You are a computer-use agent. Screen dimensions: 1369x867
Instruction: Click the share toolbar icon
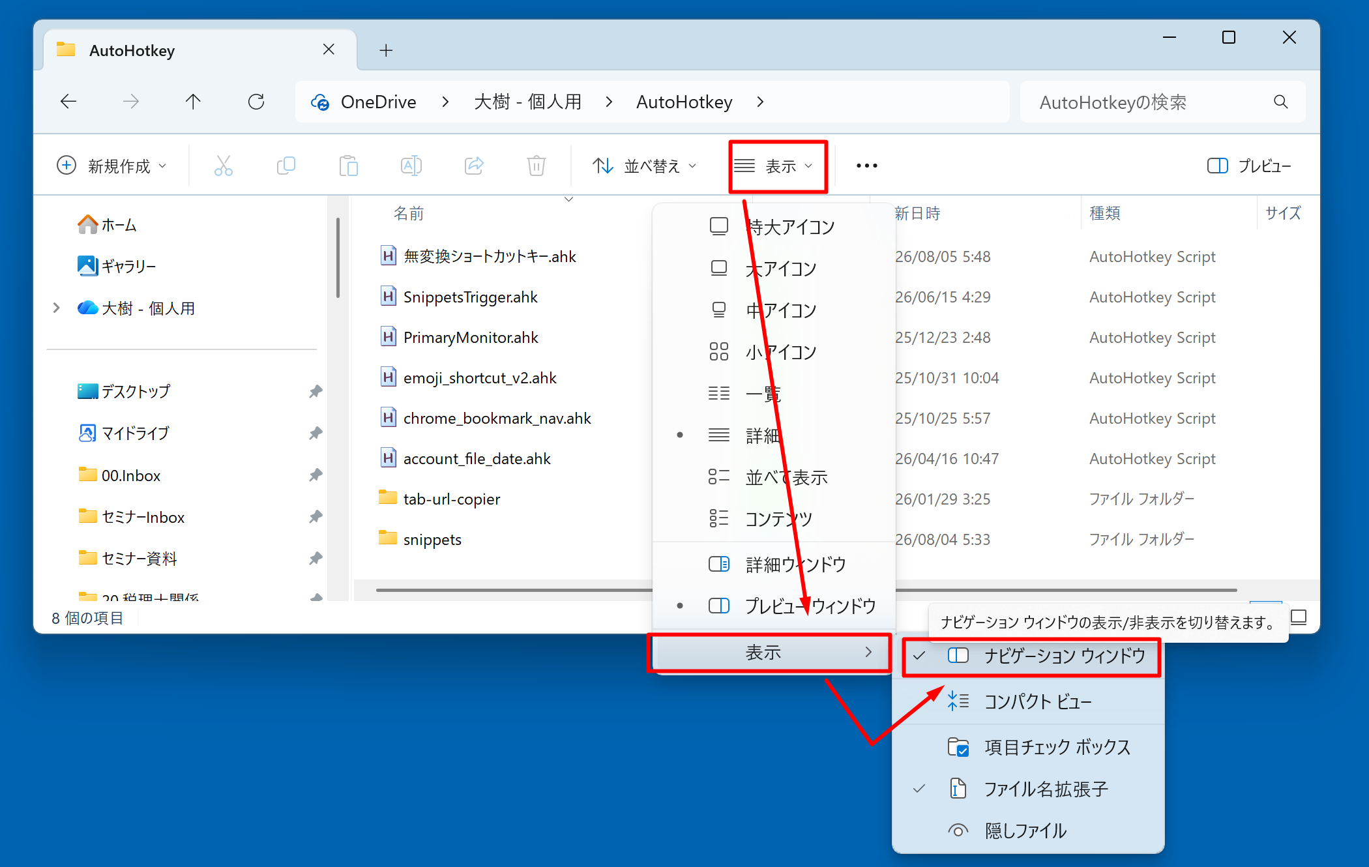474,166
